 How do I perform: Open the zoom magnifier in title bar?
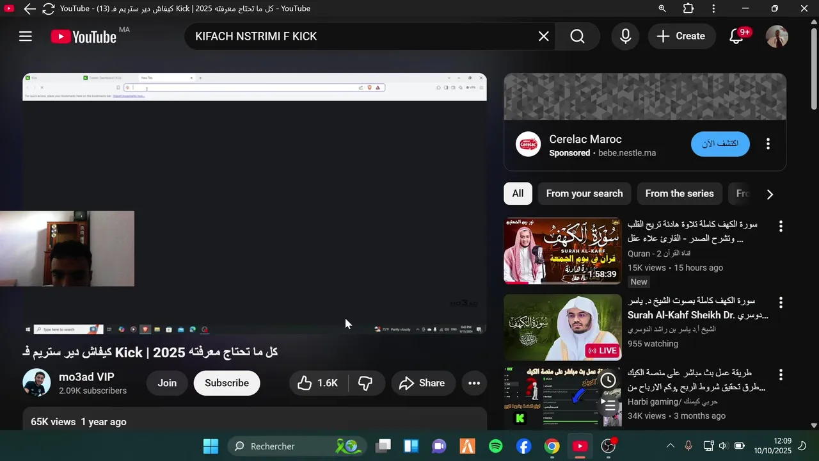[662, 8]
